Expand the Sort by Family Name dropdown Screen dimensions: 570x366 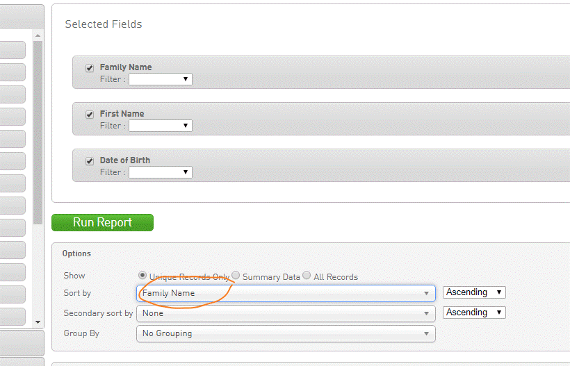point(286,293)
